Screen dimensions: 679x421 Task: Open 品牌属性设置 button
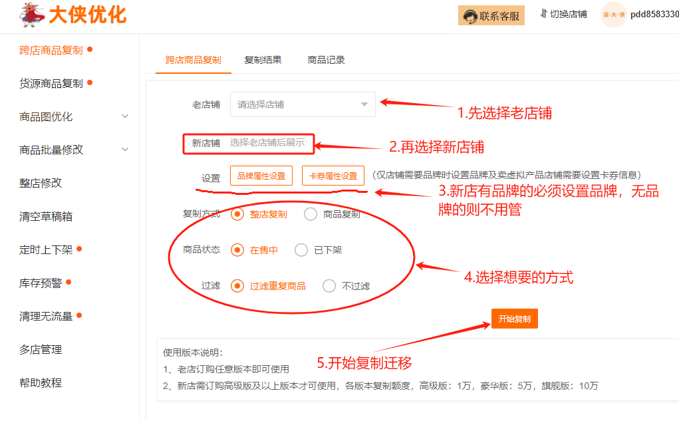(261, 176)
